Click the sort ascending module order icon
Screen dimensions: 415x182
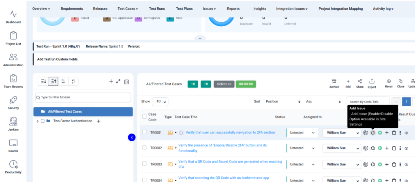(x=53, y=82)
